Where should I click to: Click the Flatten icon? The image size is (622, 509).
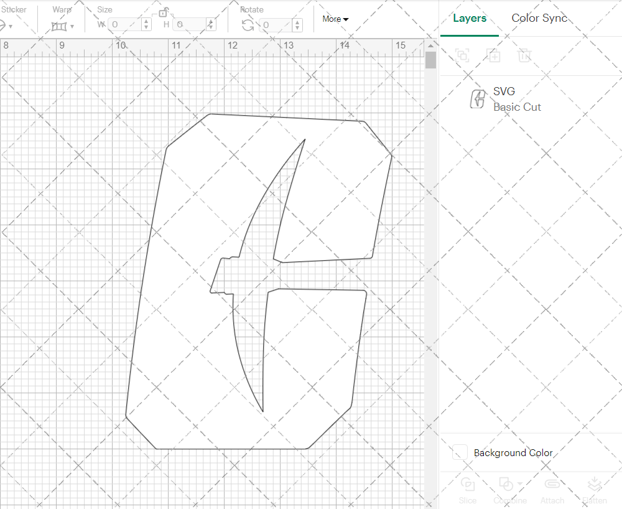point(595,484)
